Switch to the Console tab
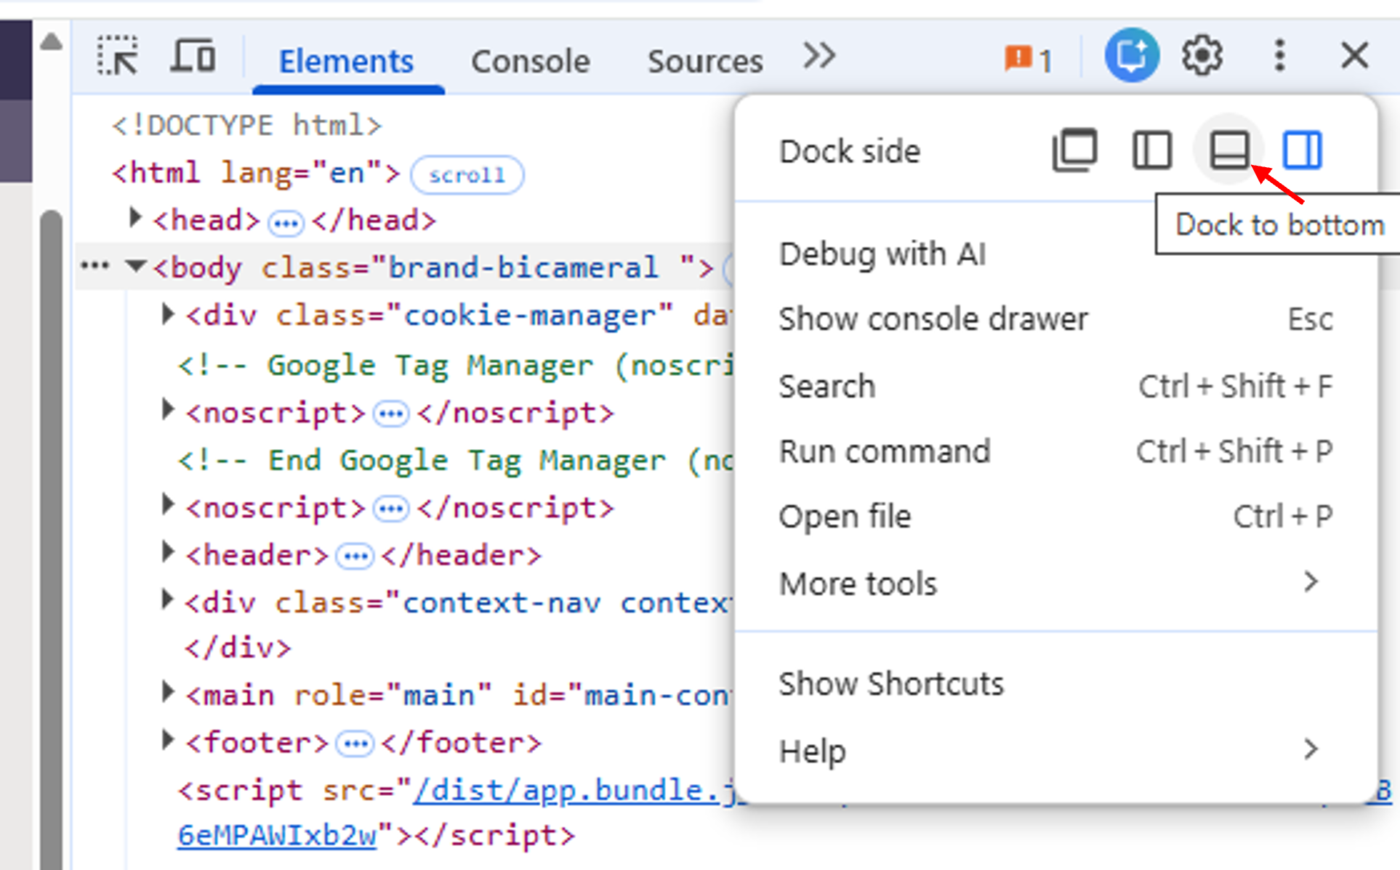 tap(530, 60)
